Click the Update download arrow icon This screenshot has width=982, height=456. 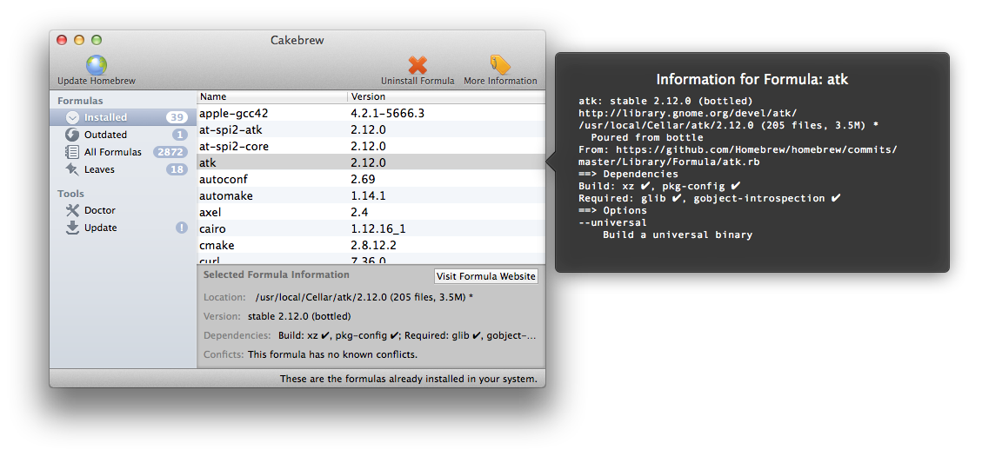pos(73,228)
